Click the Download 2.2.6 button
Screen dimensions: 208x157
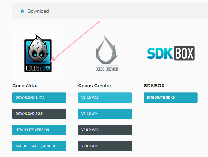pos(39,114)
